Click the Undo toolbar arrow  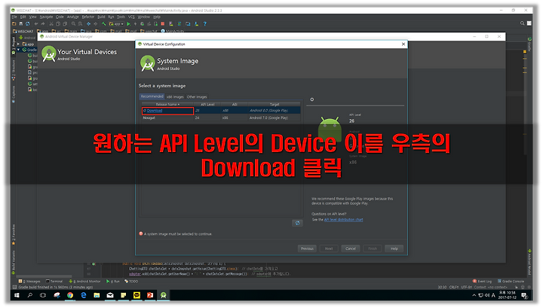coord(36,24)
